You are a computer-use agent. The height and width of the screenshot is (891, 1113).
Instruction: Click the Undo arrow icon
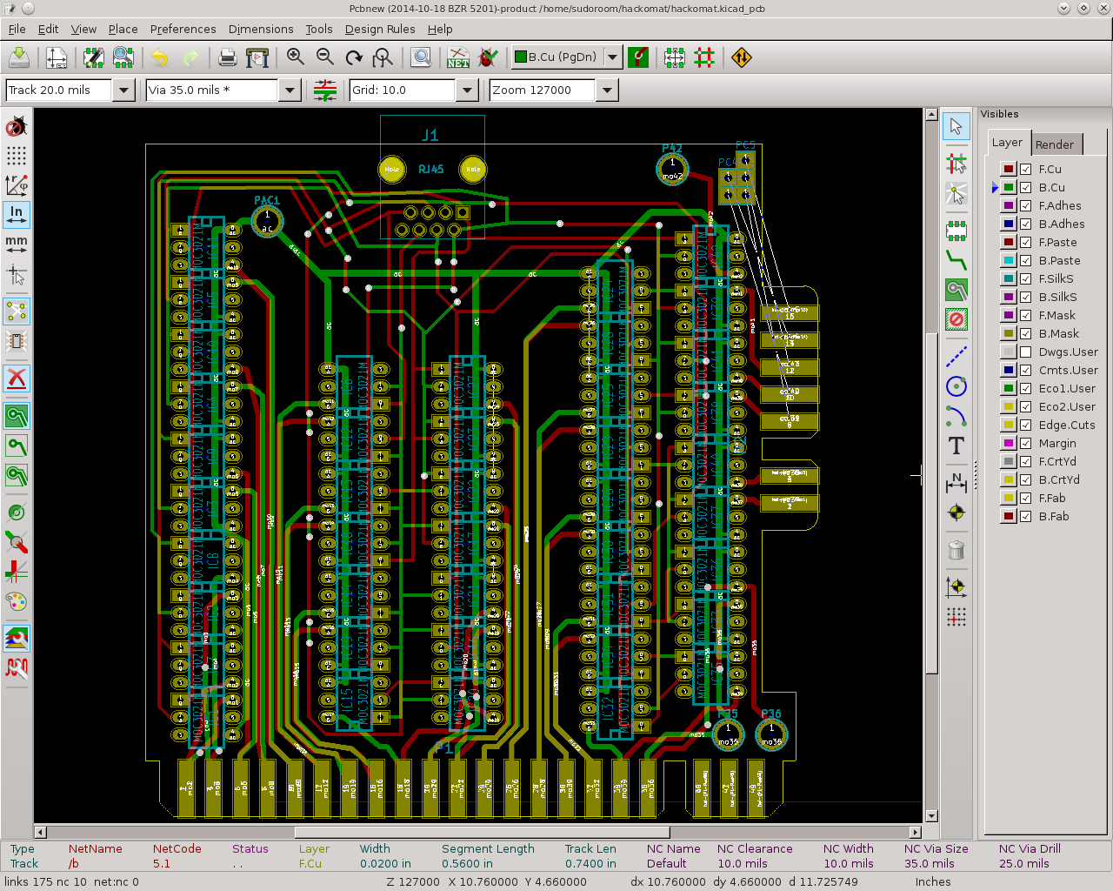pos(159,57)
